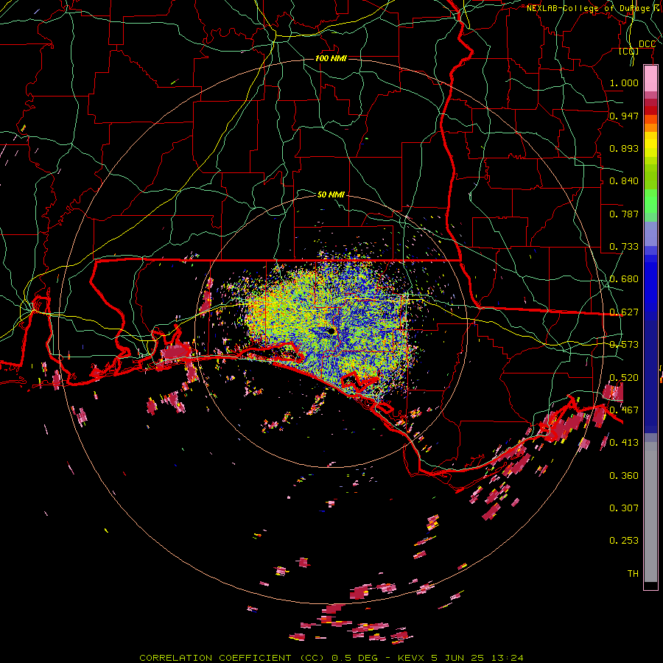The height and width of the screenshot is (663, 663).
Task: Click the "[CC]" units label above the color bar
Action: (629, 51)
